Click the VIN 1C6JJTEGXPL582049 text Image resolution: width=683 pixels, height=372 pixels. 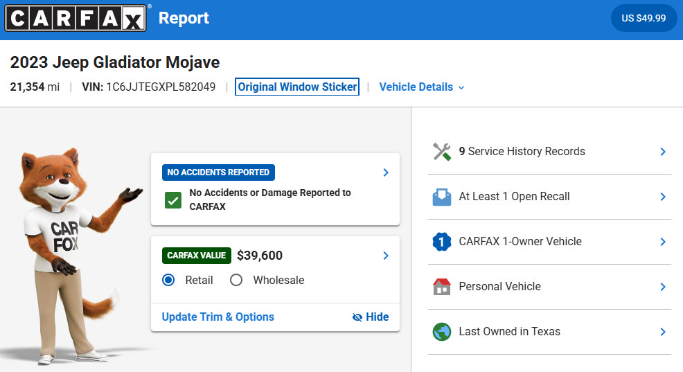[148, 87]
